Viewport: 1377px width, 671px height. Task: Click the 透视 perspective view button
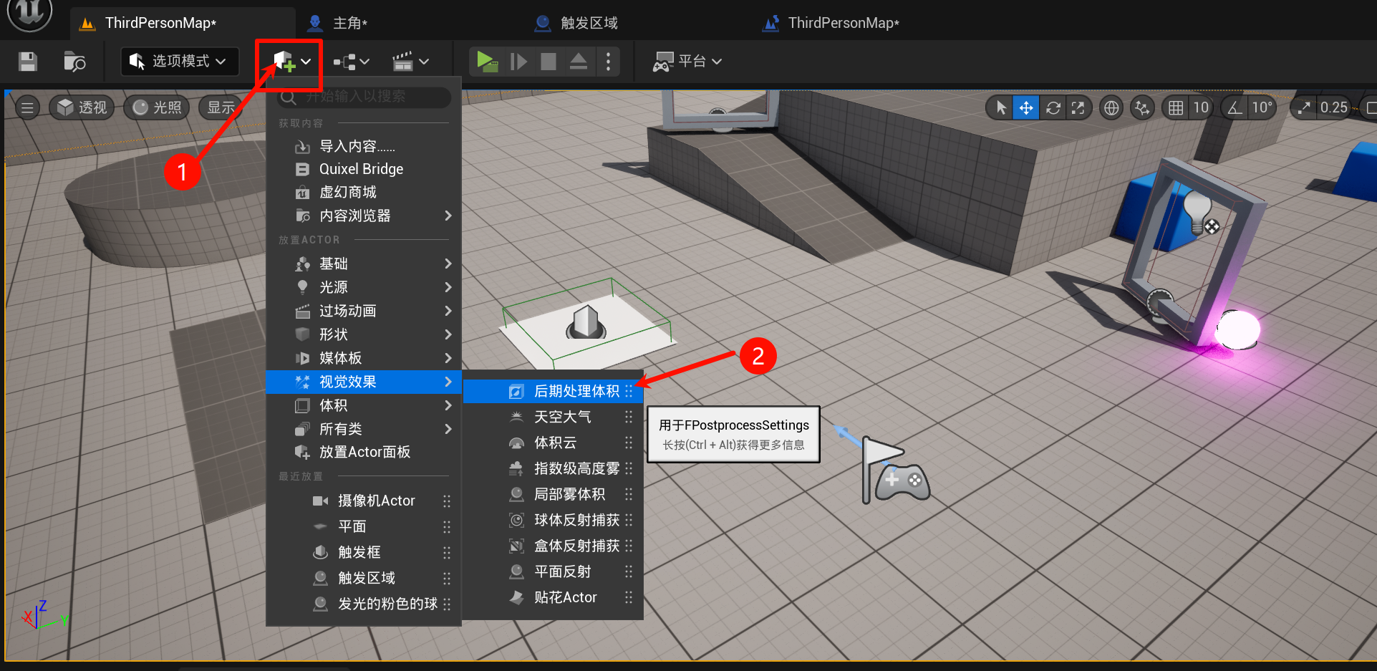click(x=82, y=107)
